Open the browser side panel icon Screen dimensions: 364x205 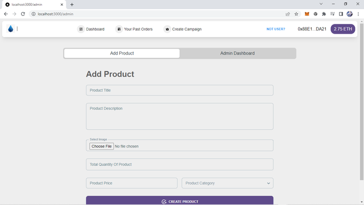click(341, 14)
